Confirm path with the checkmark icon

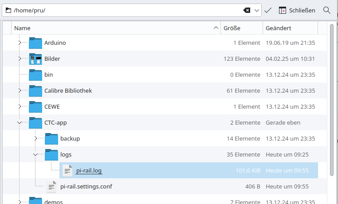point(267,10)
